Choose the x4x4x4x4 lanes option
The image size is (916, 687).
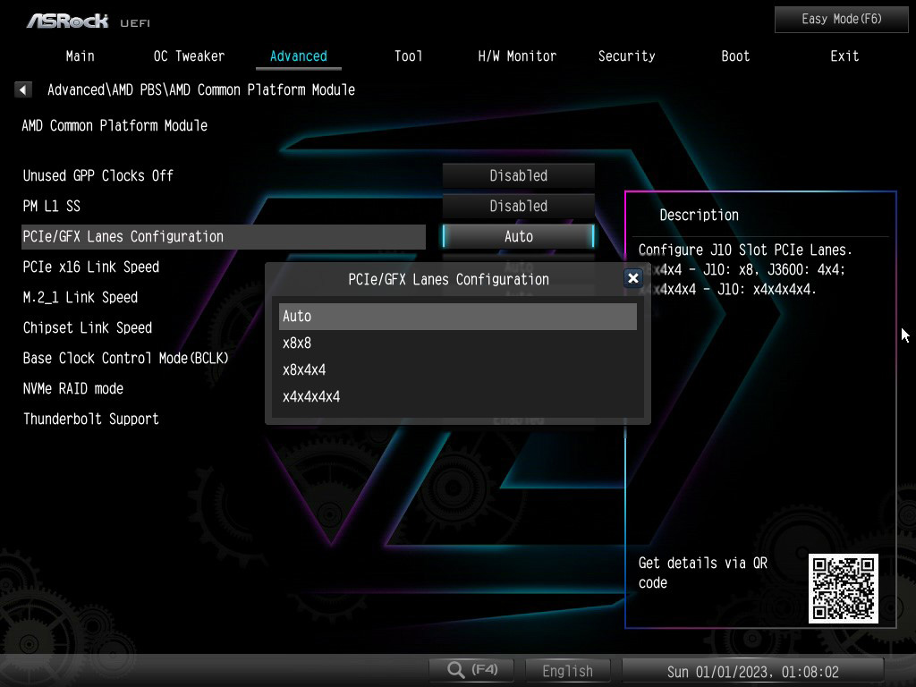click(457, 396)
